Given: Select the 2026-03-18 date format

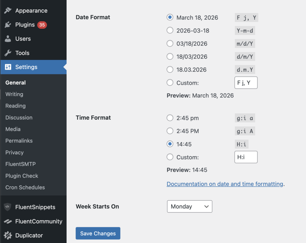Looking at the screenshot, I should pyautogui.click(x=170, y=30).
